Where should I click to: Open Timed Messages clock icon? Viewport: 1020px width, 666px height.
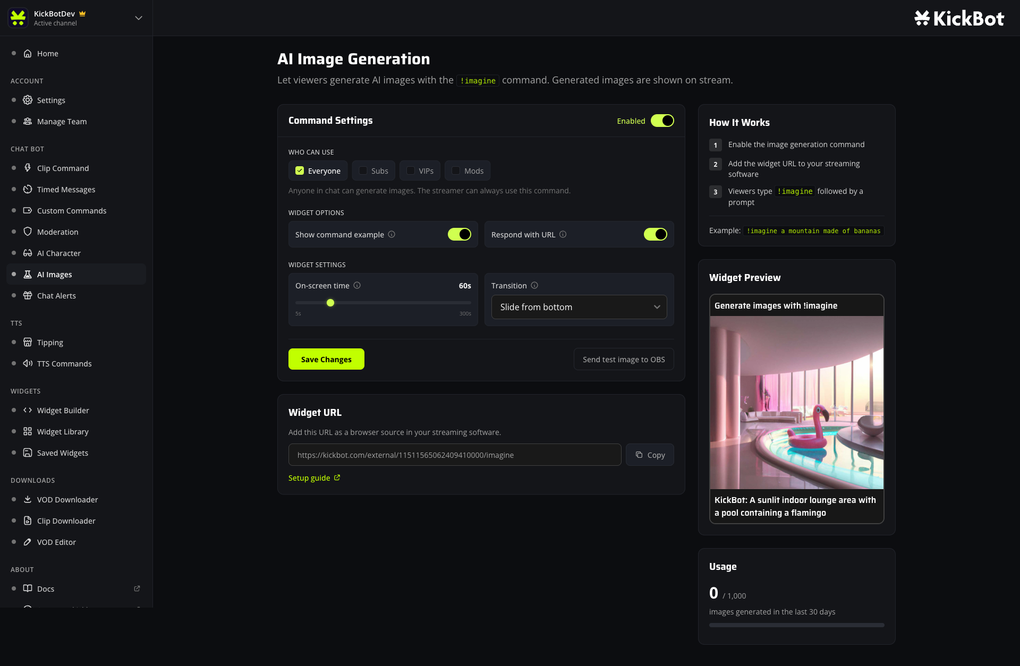[x=28, y=190]
